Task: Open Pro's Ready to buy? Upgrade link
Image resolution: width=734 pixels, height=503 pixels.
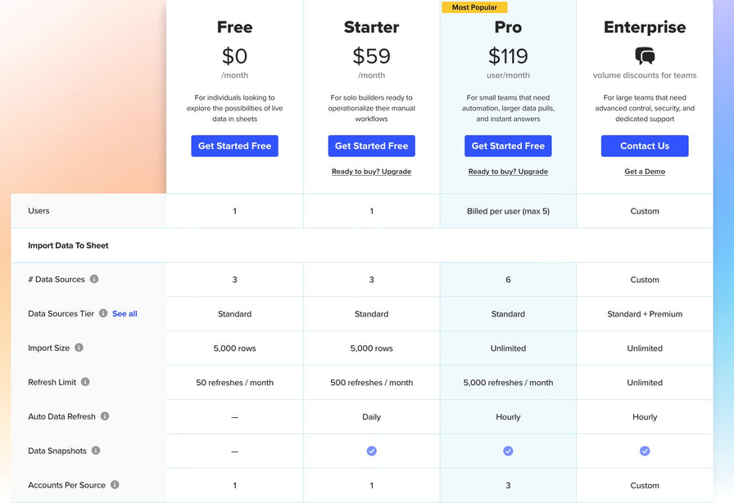Action: [x=508, y=172]
